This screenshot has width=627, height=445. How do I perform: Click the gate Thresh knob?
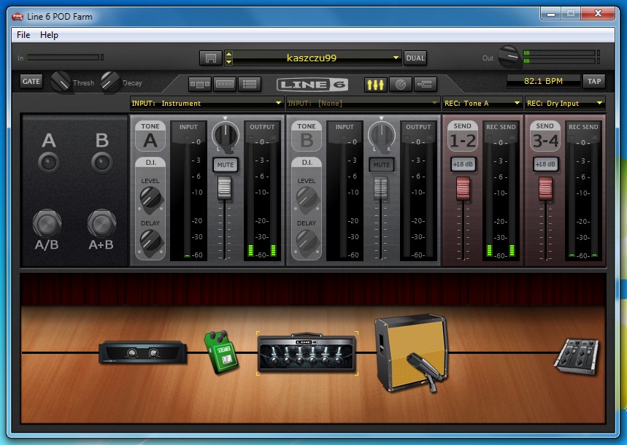[61, 82]
